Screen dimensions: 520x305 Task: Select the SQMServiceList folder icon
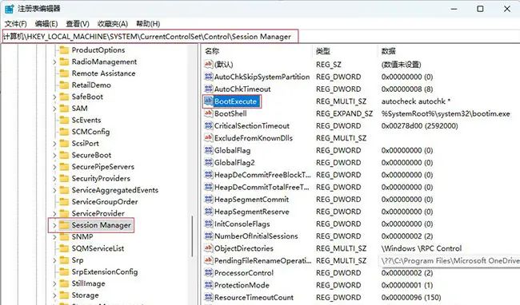point(64,248)
